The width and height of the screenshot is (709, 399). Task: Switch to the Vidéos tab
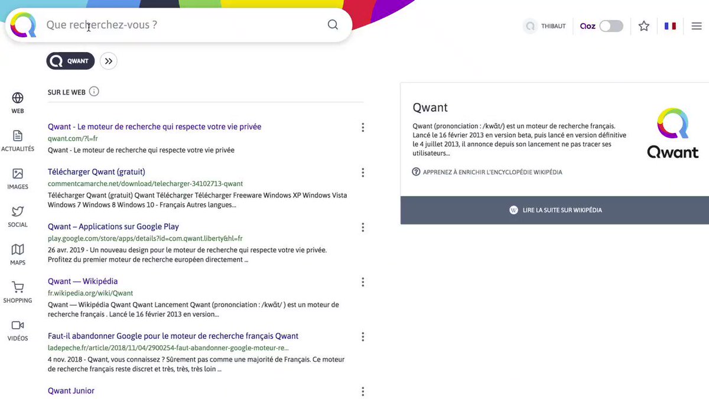18,330
